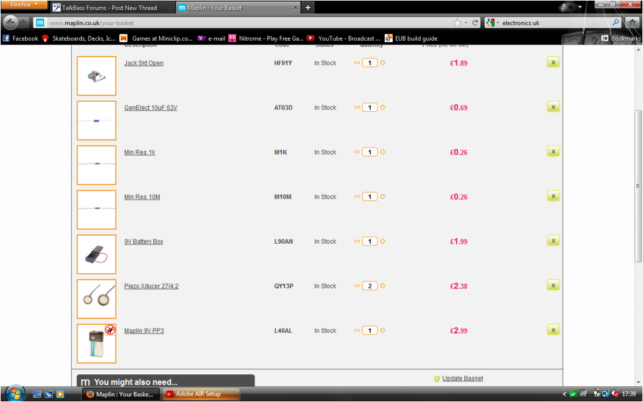Open URL history dropdown arrow
This screenshot has height=402, width=643.
[x=466, y=23]
